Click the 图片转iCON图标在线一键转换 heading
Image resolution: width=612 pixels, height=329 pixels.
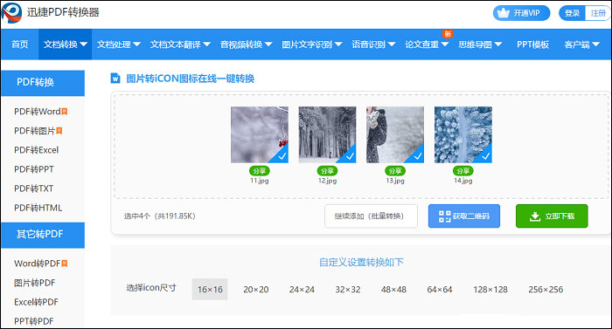tap(190, 79)
